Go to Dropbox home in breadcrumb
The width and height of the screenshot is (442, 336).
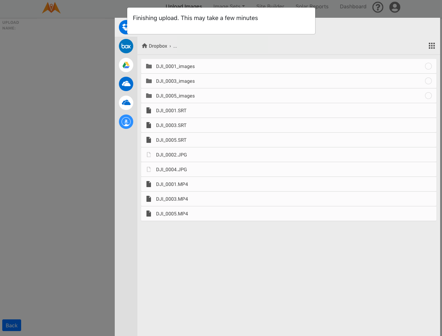[154, 46]
